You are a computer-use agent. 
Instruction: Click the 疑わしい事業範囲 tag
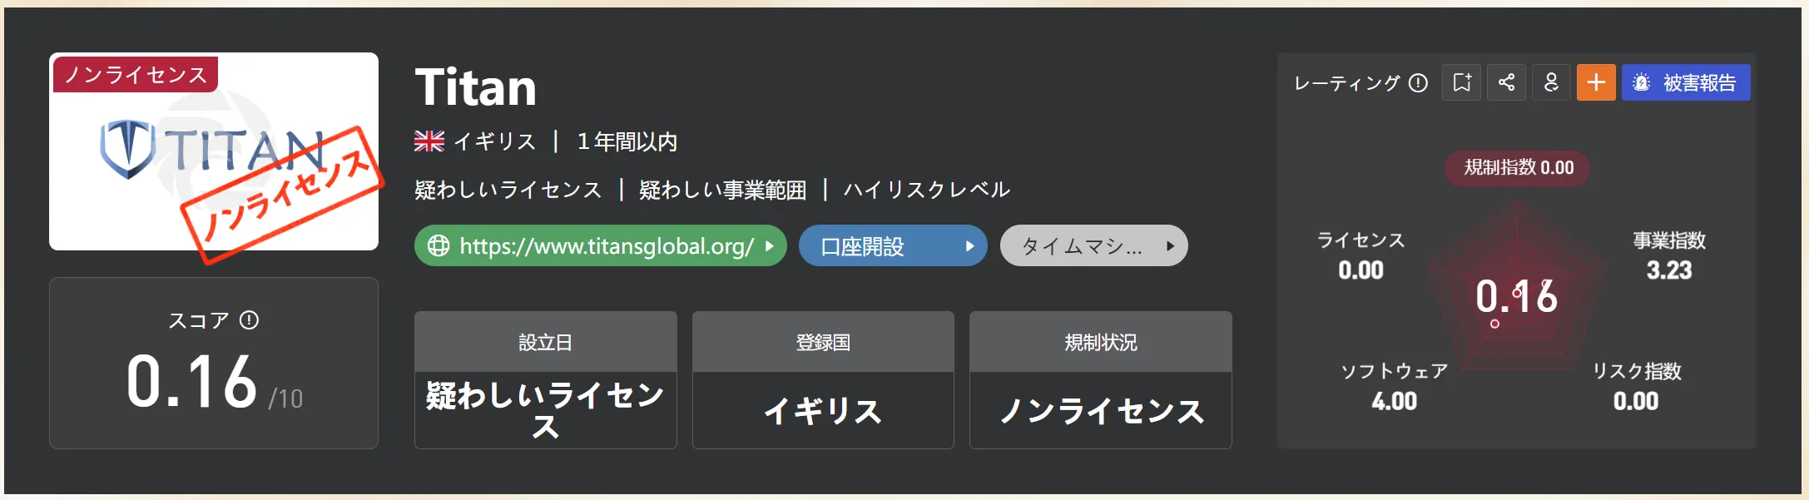pos(722,190)
